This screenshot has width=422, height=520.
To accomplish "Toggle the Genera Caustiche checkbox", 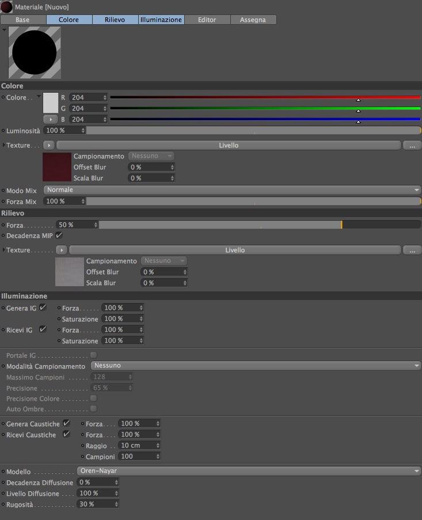I will point(66,423).
